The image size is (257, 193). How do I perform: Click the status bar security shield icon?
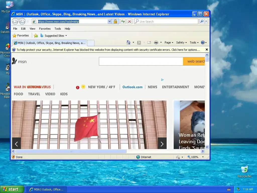click(x=13, y=157)
